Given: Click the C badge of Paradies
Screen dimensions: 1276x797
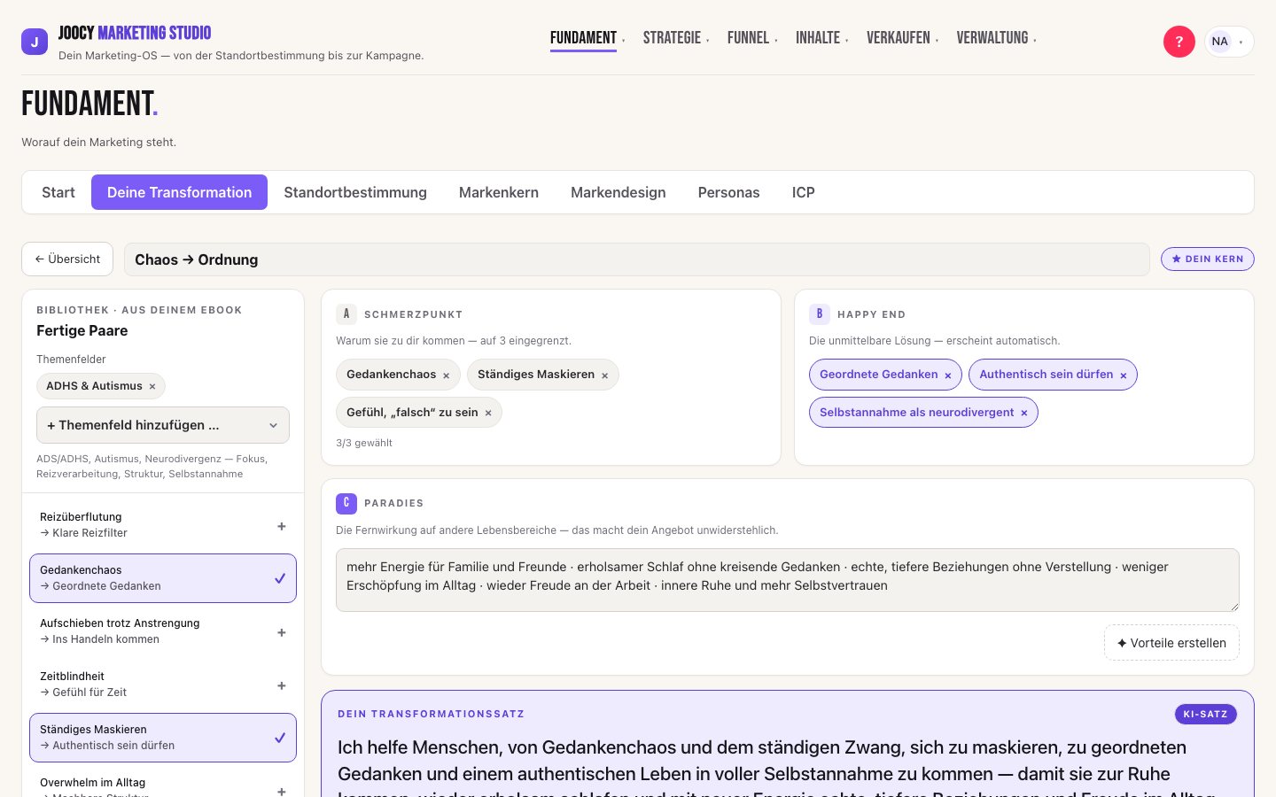Looking at the screenshot, I should tap(346, 503).
